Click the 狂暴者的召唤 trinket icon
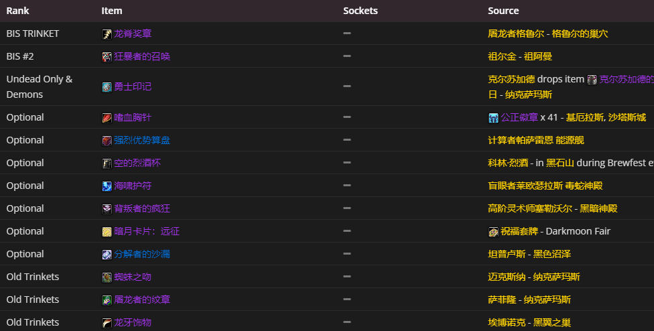Viewport: 654px width, 331px height. pyautogui.click(x=107, y=57)
